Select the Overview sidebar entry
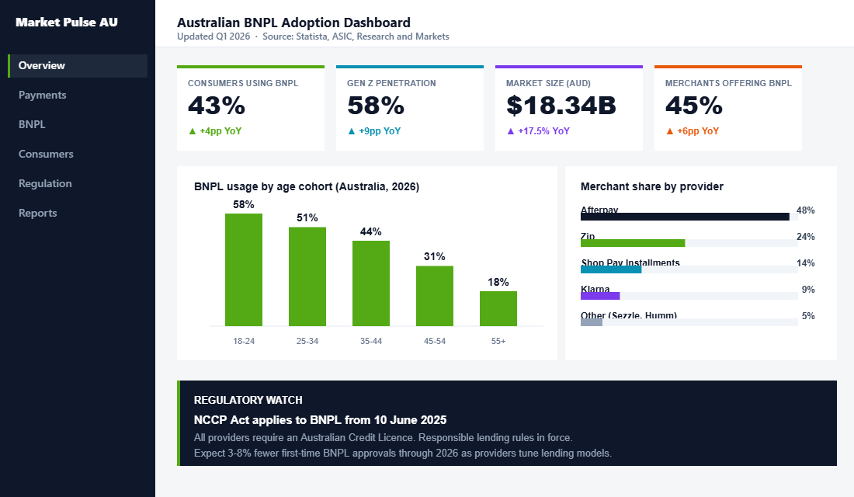This screenshot has height=497, width=854. click(x=43, y=65)
